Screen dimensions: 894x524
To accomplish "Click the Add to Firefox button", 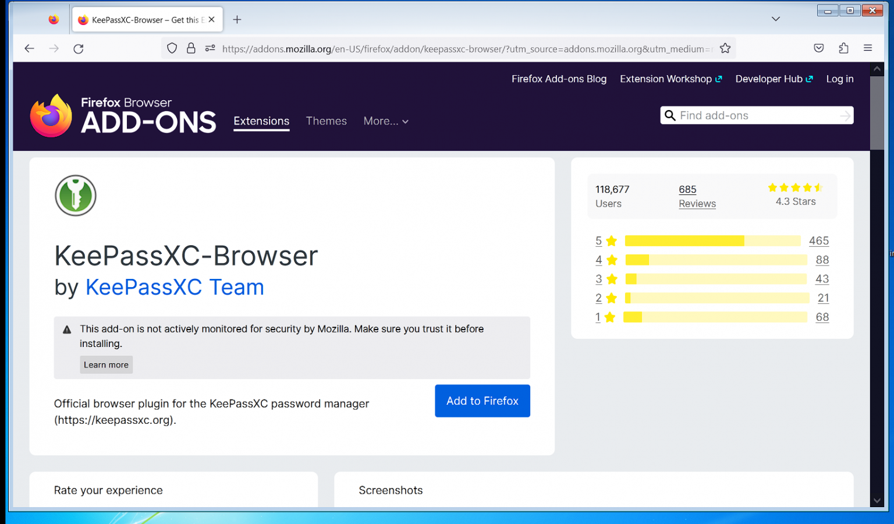I will tap(482, 401).
